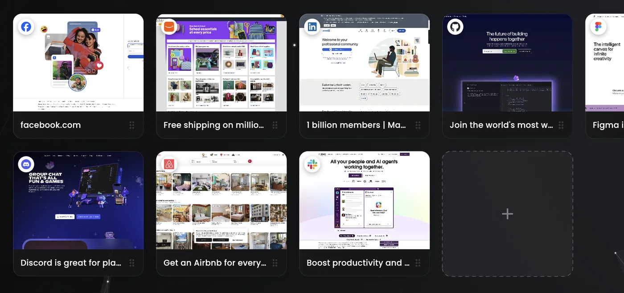Click the Discord favicon badge
Viewport: 624px width, 293px height.
26,164
